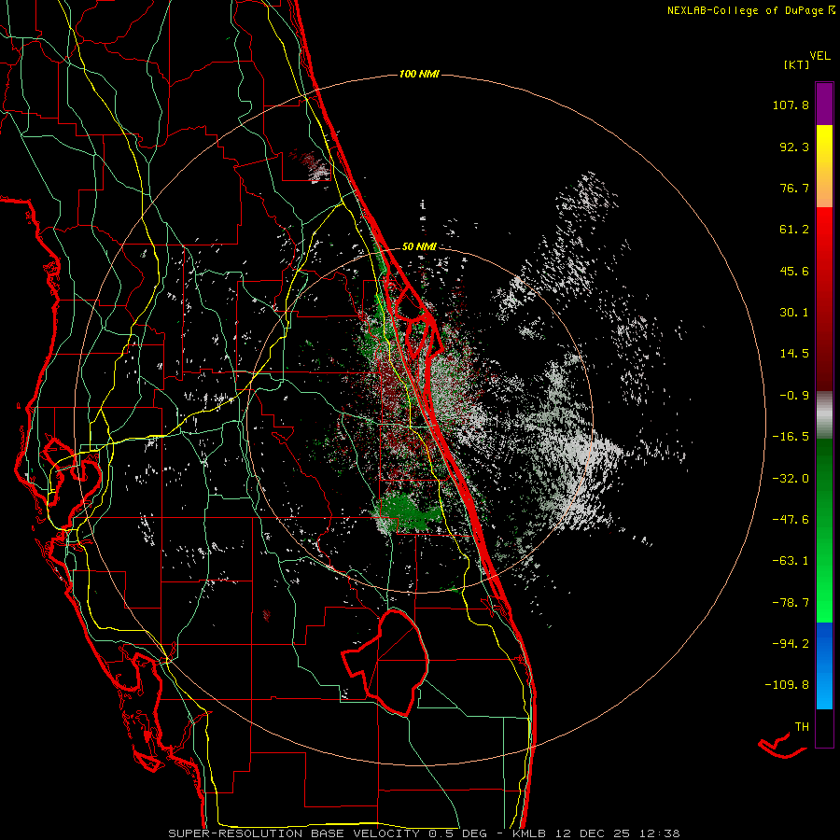Screen dimensions: 840x840
Task: Pick the gray near-zero band of the velocity scale
Action: coord(824,415)
